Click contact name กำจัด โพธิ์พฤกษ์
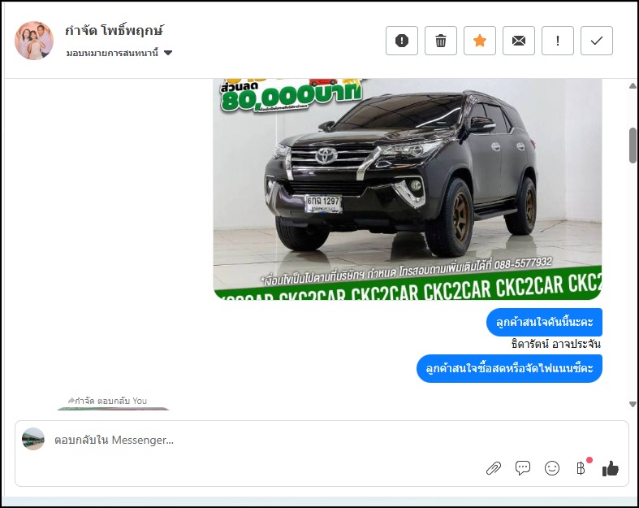The width and height of the screenshot is (639, 508). 114,30
